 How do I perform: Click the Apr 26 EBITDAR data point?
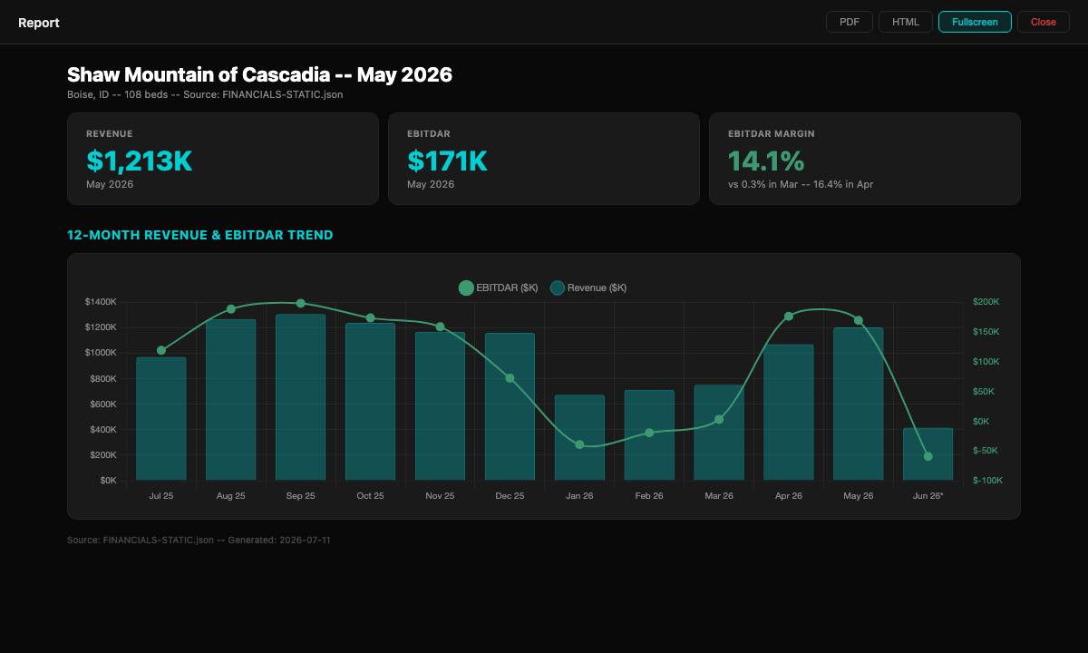789,316
